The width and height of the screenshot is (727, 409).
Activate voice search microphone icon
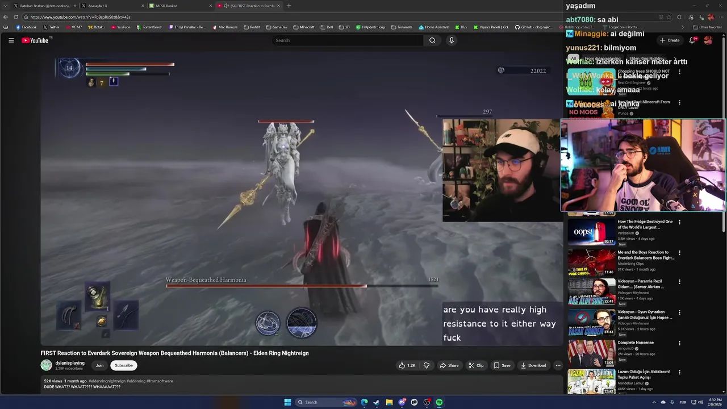point(452,40)
